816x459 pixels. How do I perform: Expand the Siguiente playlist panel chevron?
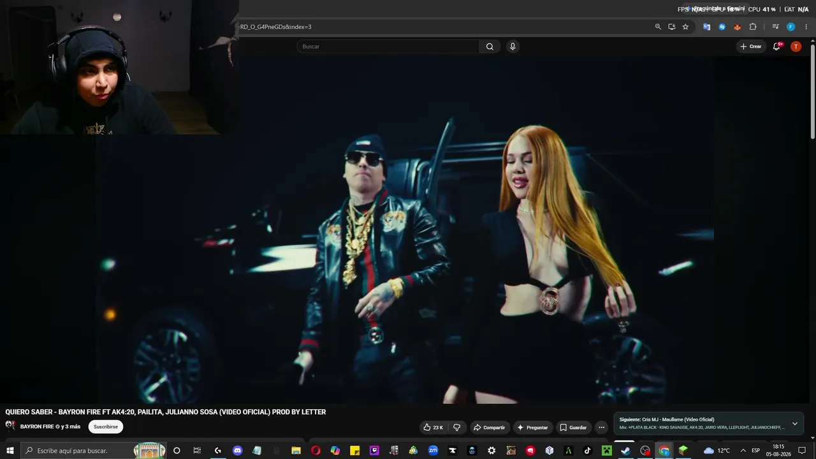tap(794, 423)
